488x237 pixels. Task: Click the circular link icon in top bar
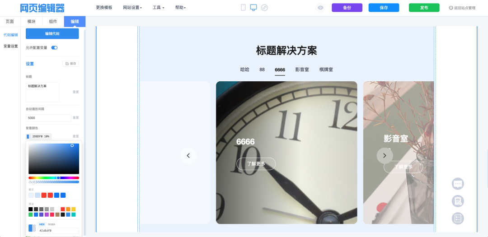pos(264,8)
